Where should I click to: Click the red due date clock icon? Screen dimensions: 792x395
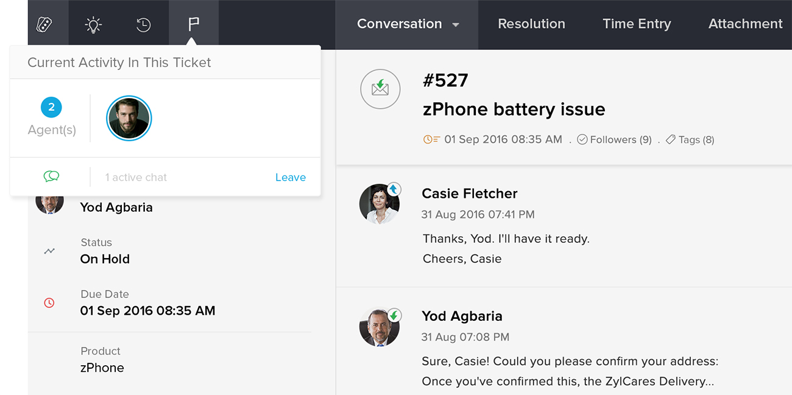[49, 302]
